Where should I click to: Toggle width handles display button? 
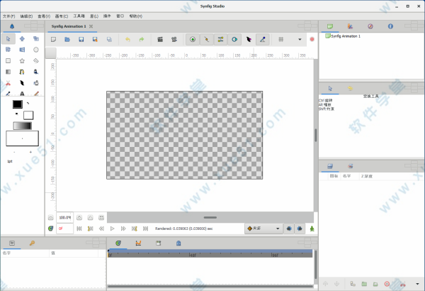[249, 40]
